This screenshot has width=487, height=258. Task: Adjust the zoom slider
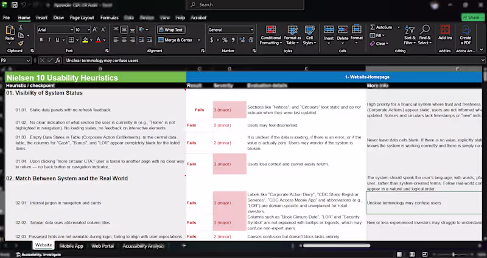453,254
